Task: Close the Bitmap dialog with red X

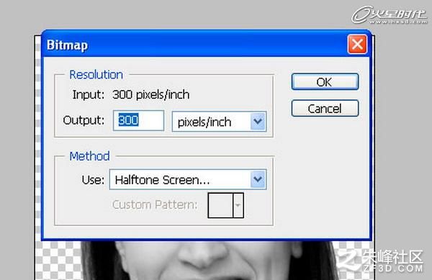Action: pyautogui.click(x=357, y=44)
